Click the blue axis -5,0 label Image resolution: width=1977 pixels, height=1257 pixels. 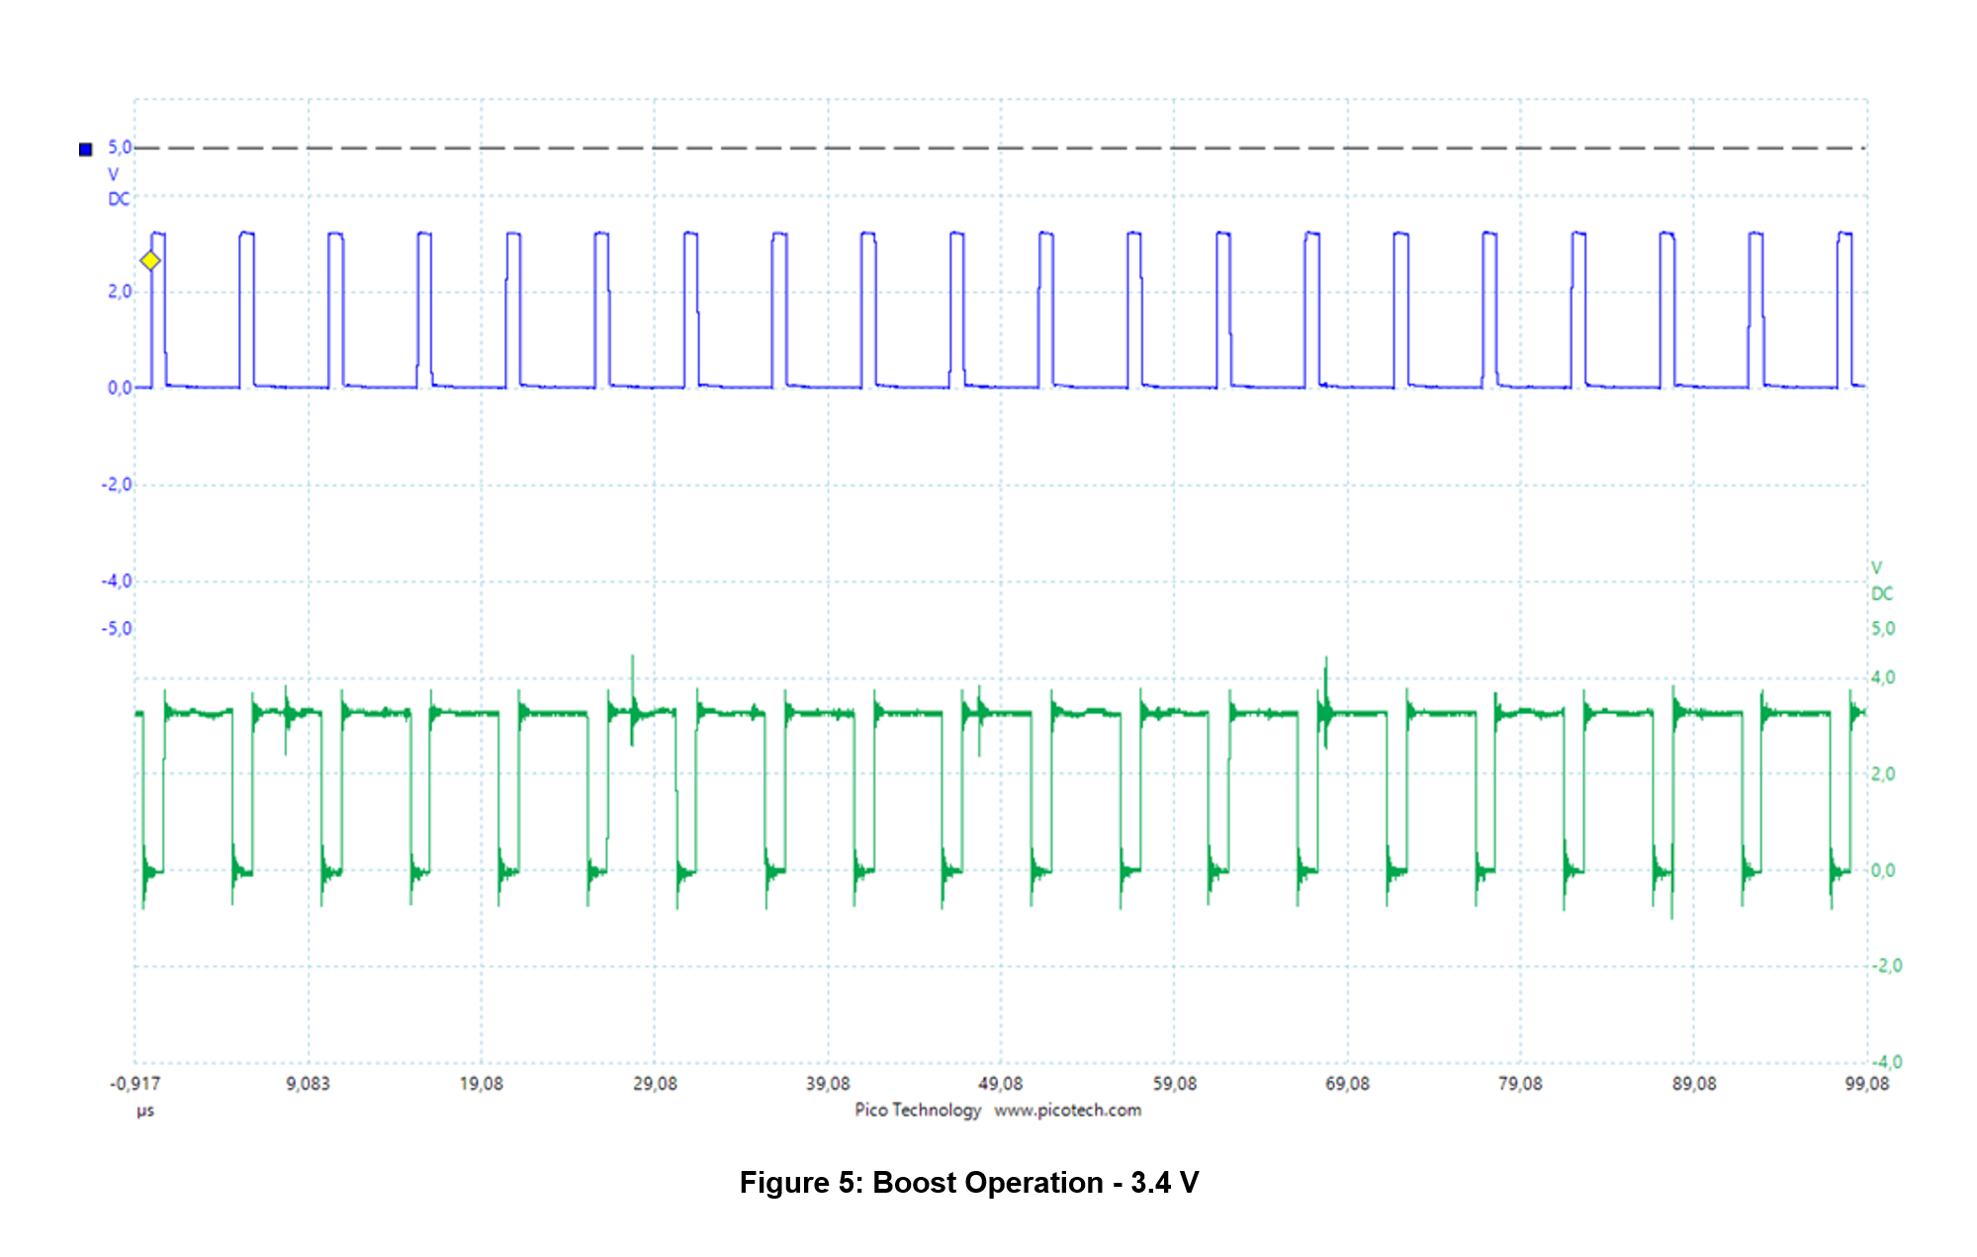tap(116, 628)
